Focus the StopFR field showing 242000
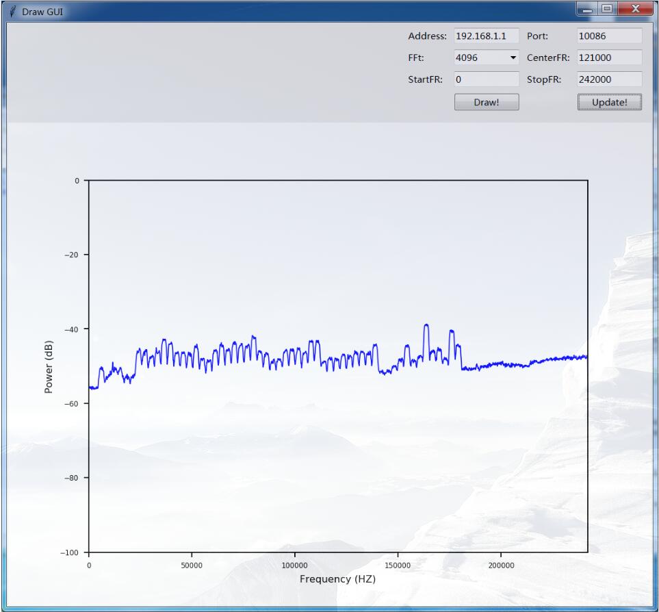 609,79
